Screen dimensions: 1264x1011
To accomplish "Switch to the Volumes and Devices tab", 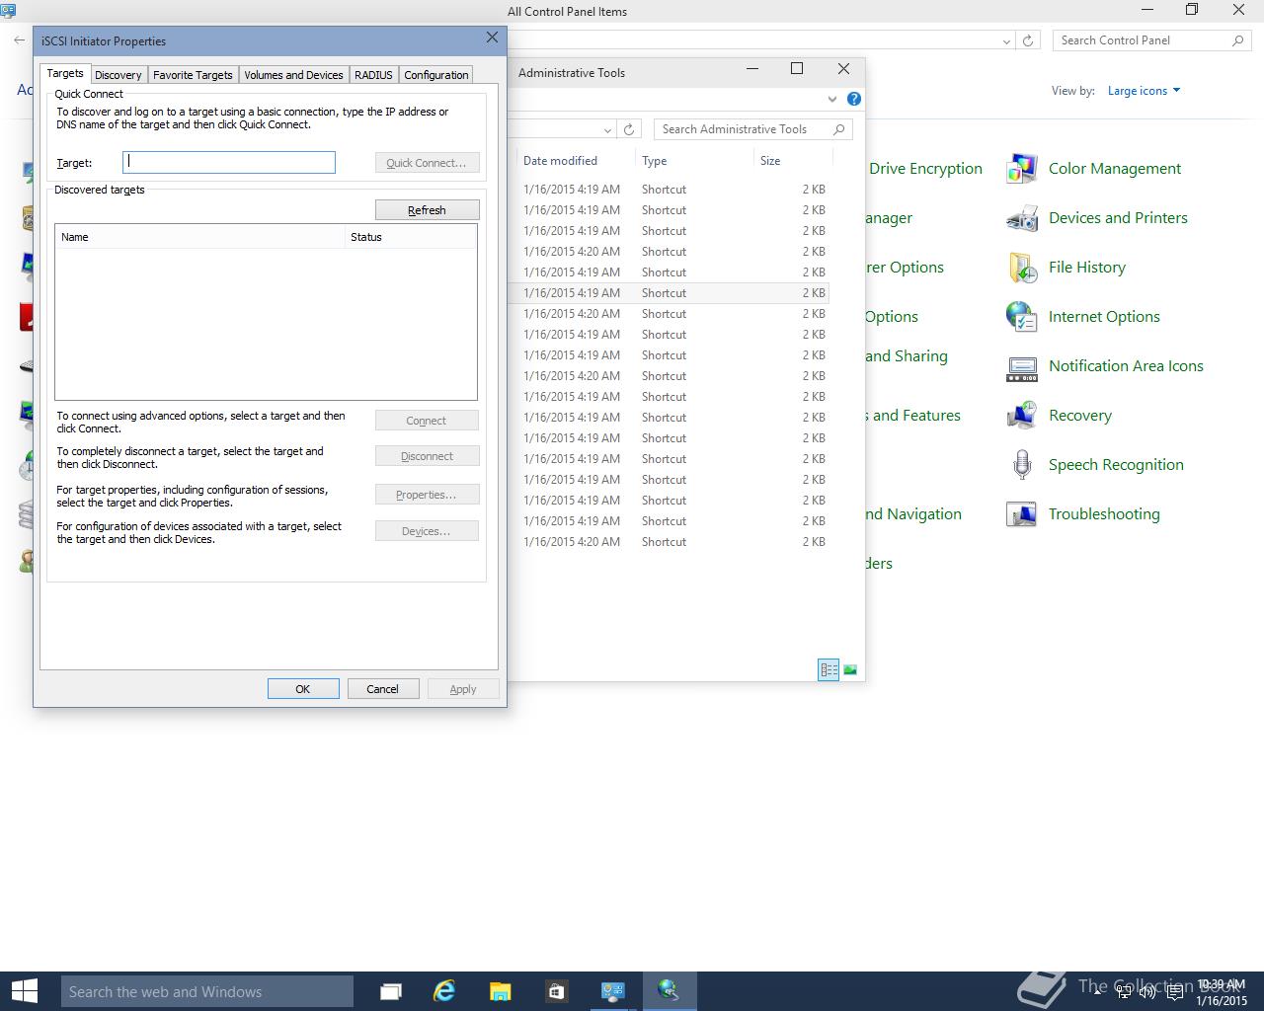I will [293, 75].
